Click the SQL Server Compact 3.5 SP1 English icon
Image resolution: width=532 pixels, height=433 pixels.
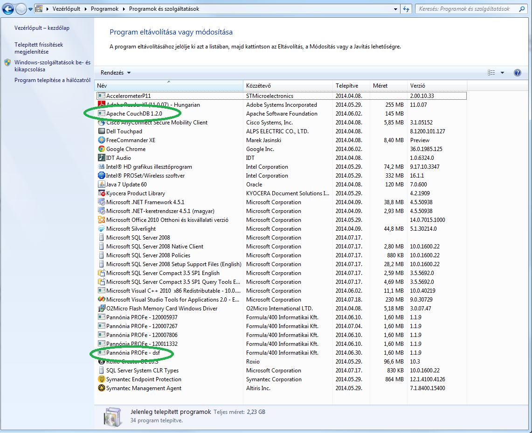pos(101,273)
